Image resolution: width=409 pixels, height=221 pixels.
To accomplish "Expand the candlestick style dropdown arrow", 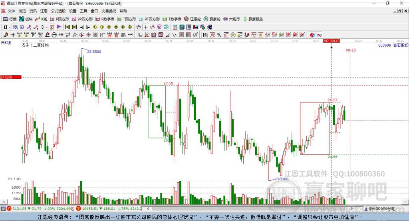I will tap(47, 27).
